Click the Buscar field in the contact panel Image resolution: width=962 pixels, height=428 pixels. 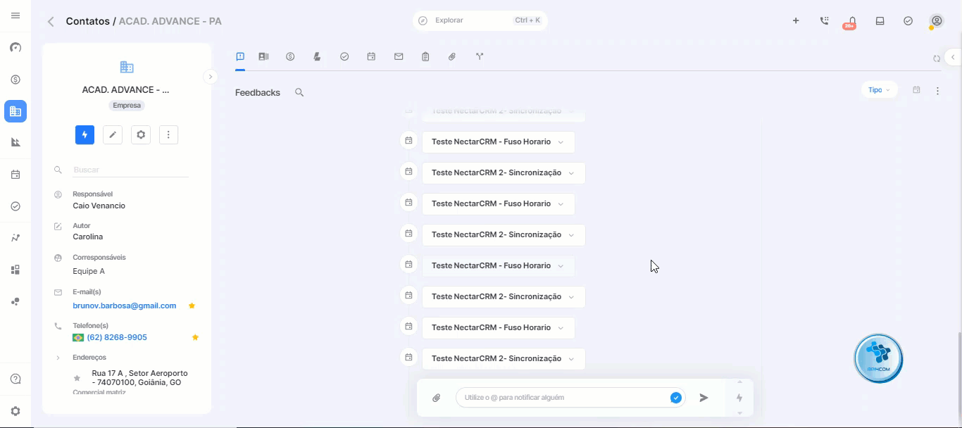(130, 170)
